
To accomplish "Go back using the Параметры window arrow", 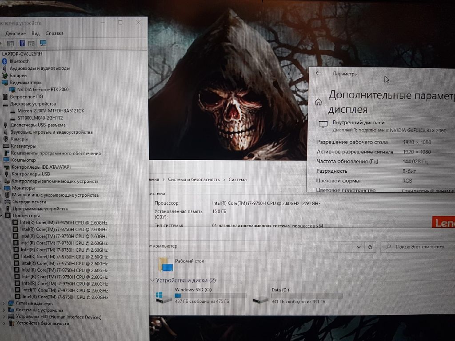I will coord(318,73).
